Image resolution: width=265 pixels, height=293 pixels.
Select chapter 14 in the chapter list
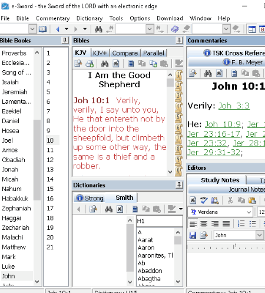50,179
